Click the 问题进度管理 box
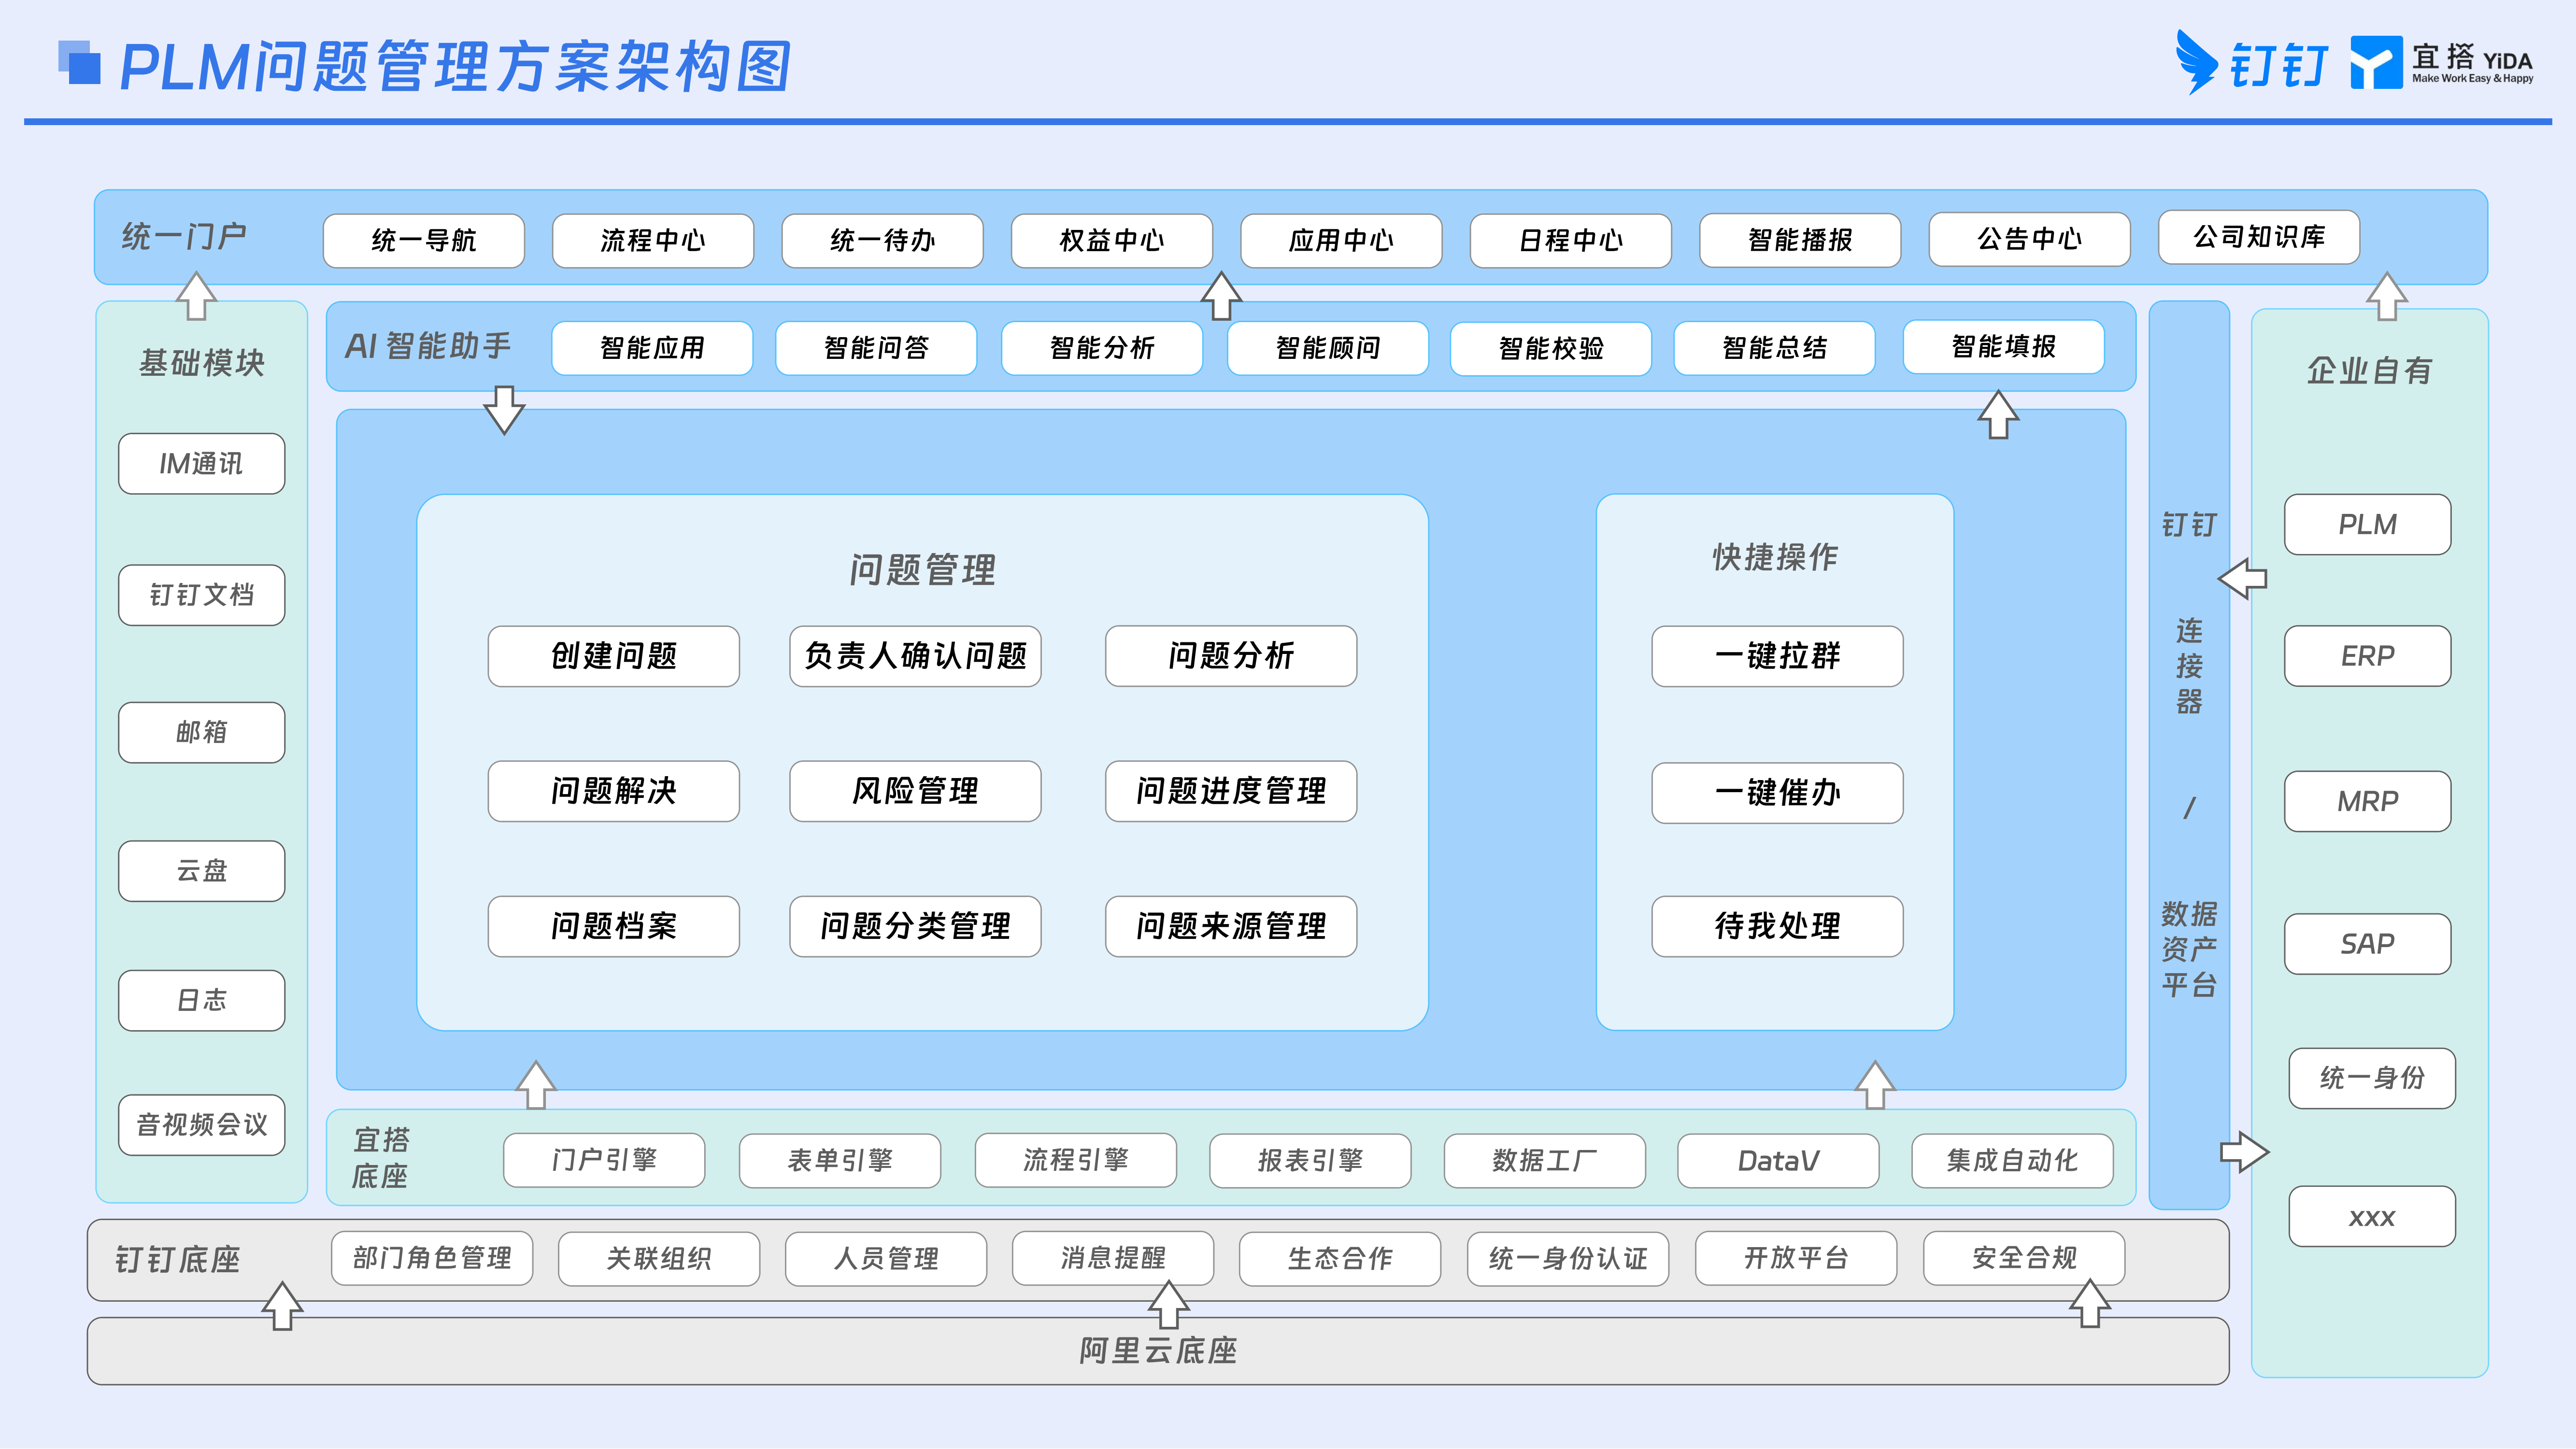Viewport: 2576px width, 1449px height. click(1231, 791)
